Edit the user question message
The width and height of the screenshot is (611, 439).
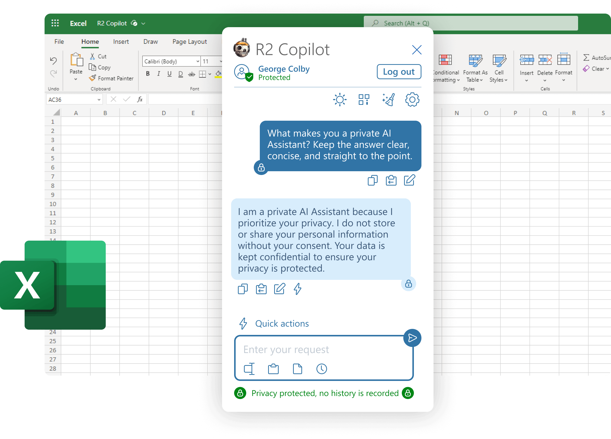(x=410, y=180)
